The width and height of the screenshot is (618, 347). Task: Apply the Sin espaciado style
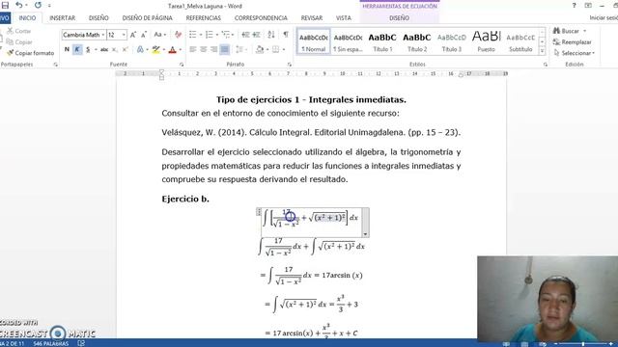pyautogui.click(x=348, y=41)
